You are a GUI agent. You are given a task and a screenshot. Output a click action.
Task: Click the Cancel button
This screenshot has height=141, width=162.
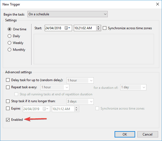(x=148, y=134)
